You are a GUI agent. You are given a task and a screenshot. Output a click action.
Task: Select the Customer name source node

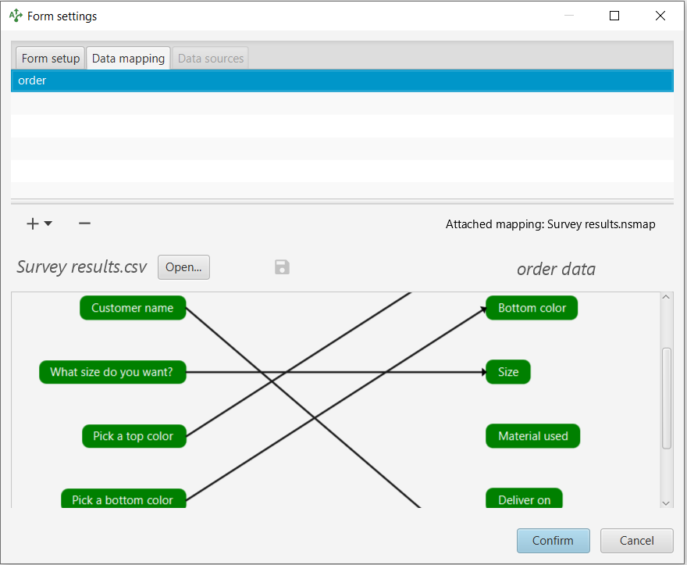133,308
